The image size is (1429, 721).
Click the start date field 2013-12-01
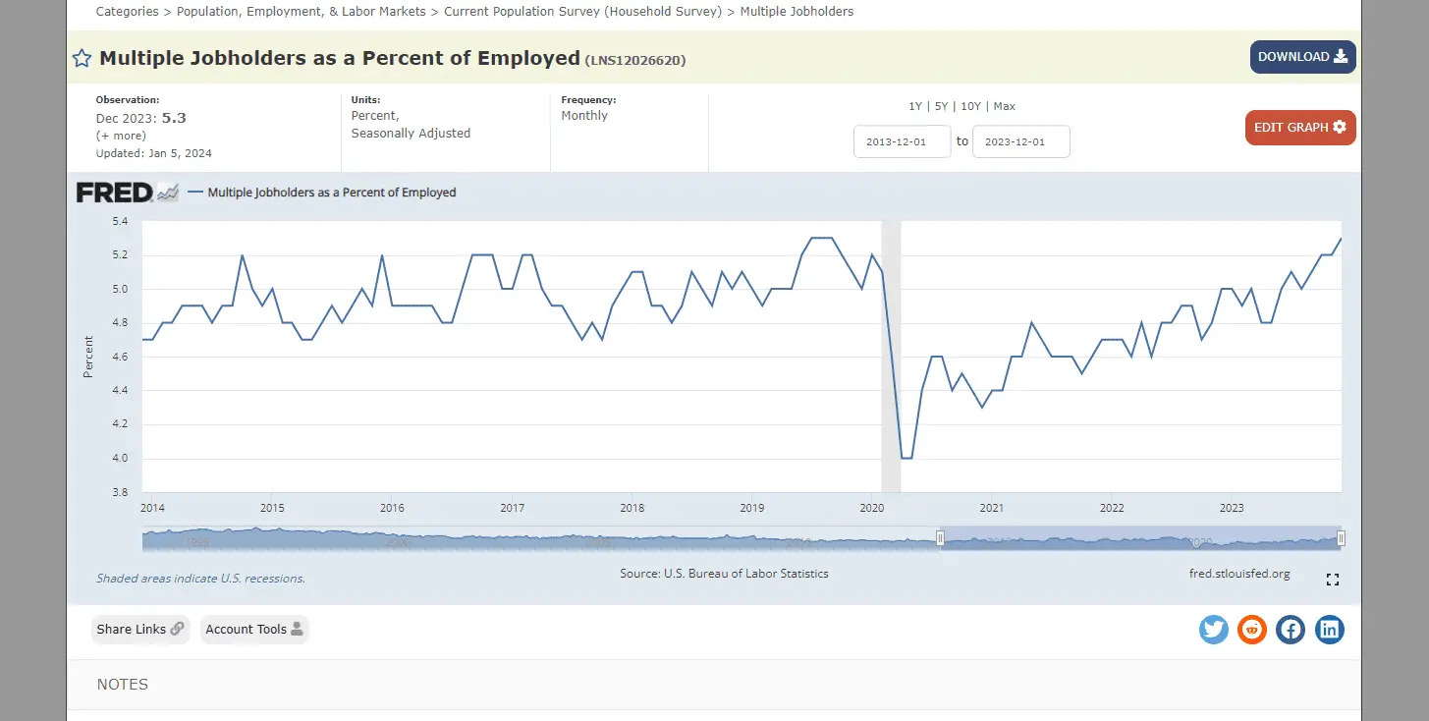(x=902, y=141)
